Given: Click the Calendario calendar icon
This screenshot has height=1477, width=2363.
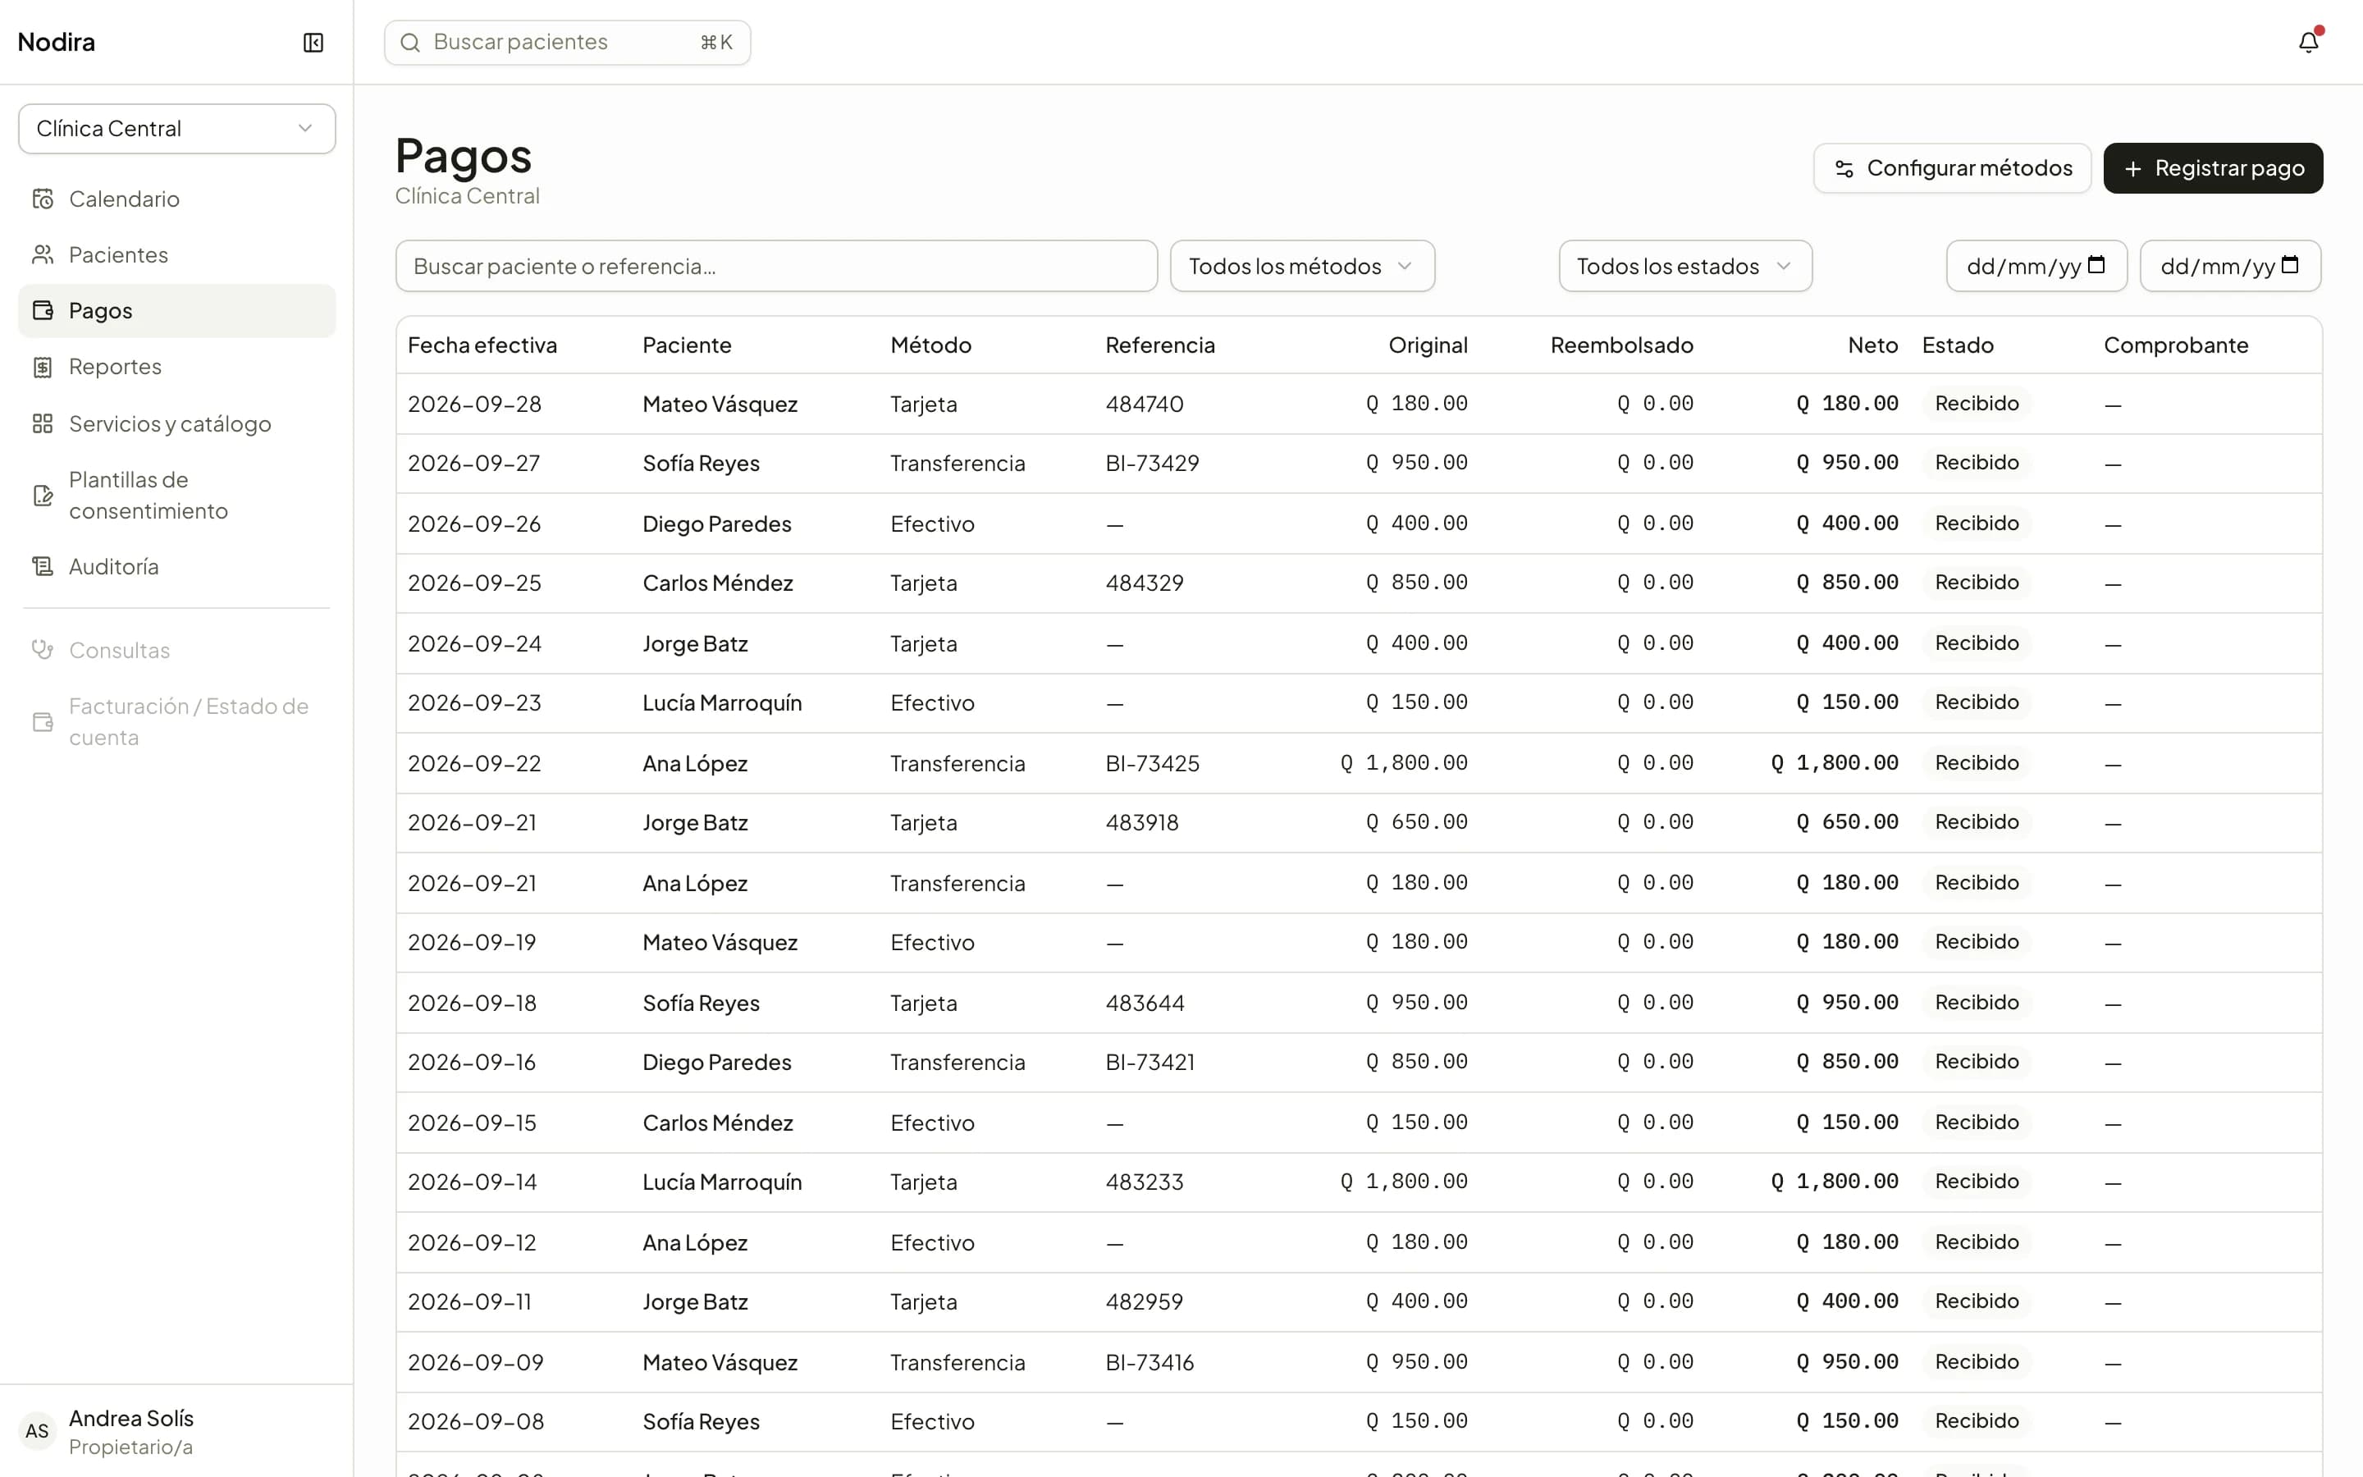Looking at the screenshot, I should point(43,199).
